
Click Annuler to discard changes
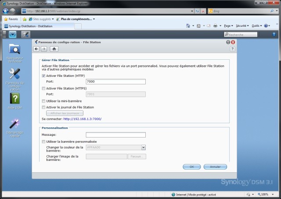pos(215,167)
